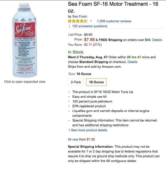
Task: Choose the 16 Ounce size option
Action: [x=96, y=82]
